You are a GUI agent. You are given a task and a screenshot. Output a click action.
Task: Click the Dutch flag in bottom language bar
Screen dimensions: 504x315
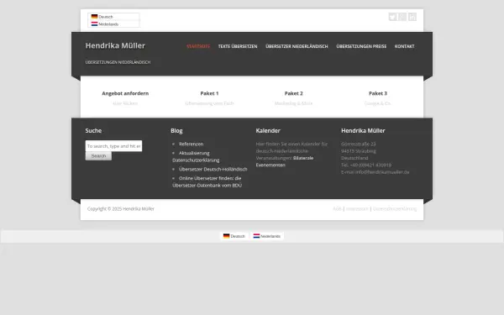point(256,236)
